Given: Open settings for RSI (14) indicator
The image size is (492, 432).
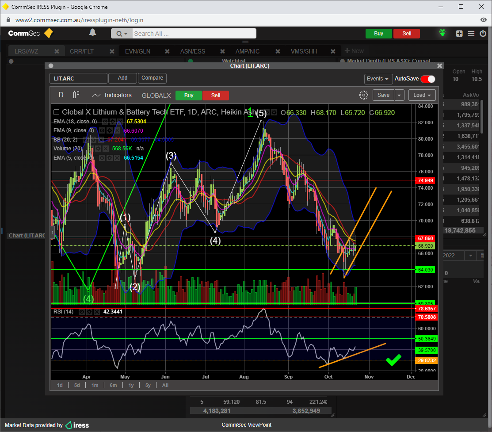Looking at the screenshot, I should click(89, 312).
